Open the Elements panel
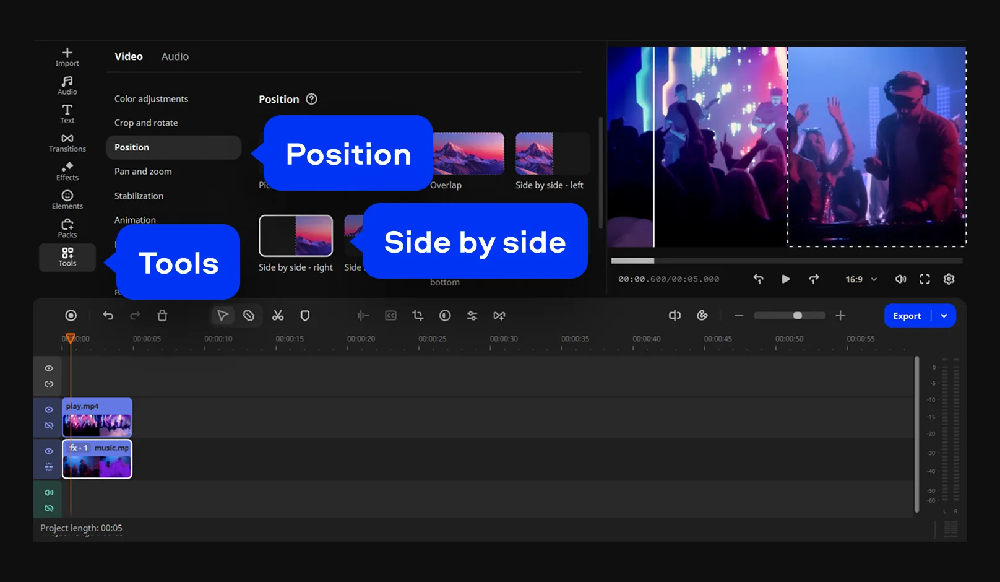 [x=67, y=199]
